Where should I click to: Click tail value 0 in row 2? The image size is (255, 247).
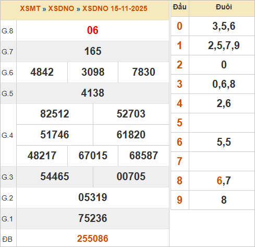(224, 65)
